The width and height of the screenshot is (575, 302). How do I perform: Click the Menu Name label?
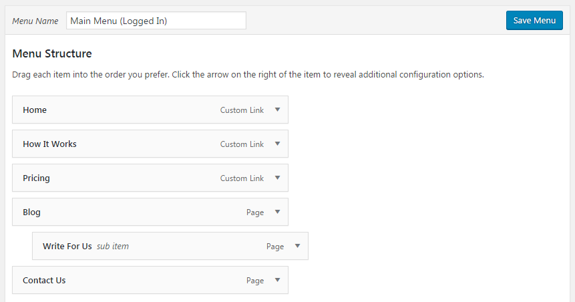coord(35,21)
